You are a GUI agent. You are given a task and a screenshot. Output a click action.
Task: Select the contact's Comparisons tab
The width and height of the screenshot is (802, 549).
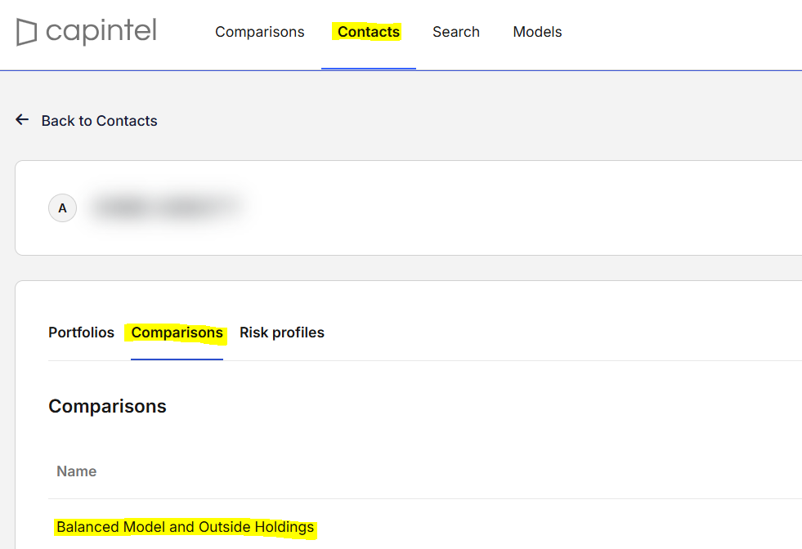pos(177,333)
